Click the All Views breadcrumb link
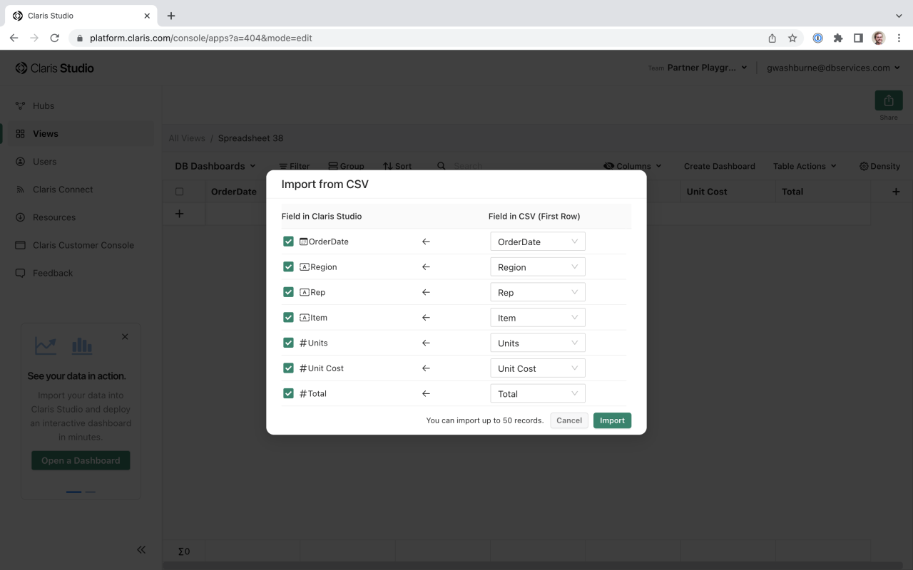913x570 pixels. tap(187, 138)
